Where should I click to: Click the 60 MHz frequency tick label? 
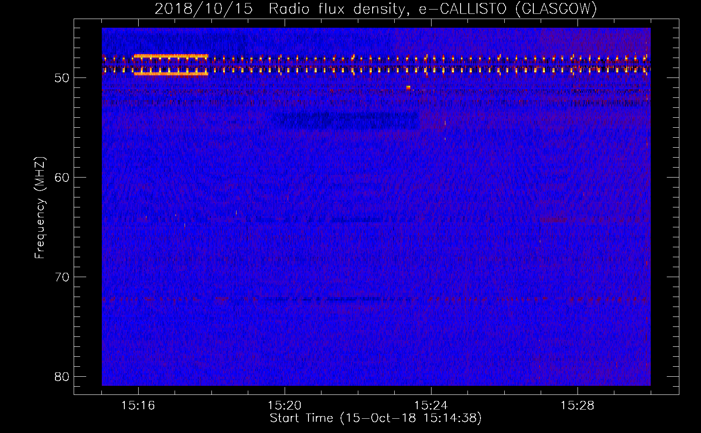tap(62, 178)
